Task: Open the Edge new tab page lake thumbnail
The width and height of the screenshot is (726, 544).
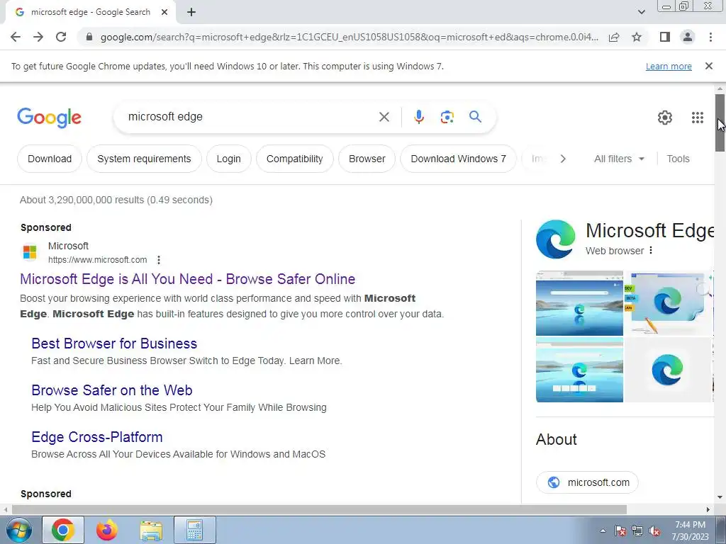Action: pyautogui.click(x=579, y=303)
